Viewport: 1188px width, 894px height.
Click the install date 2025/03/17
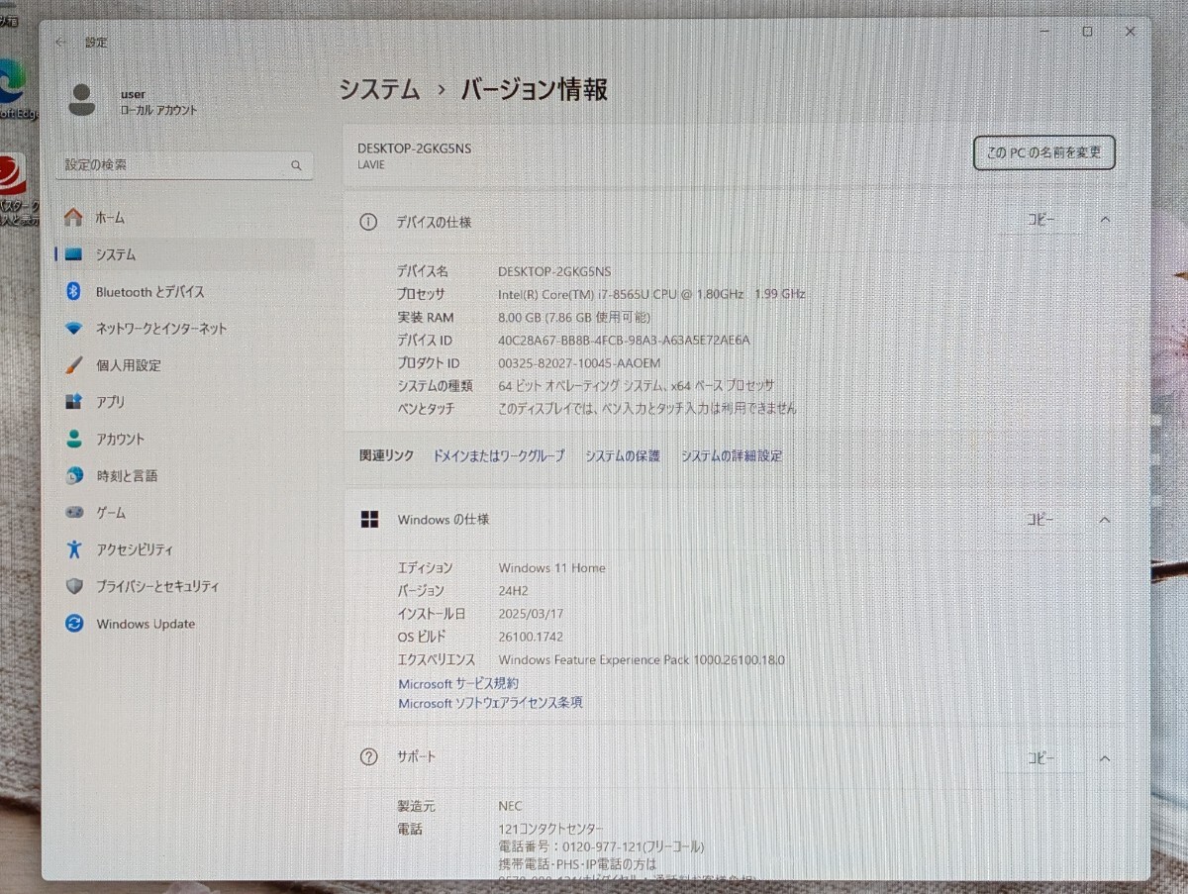(532, 614)
